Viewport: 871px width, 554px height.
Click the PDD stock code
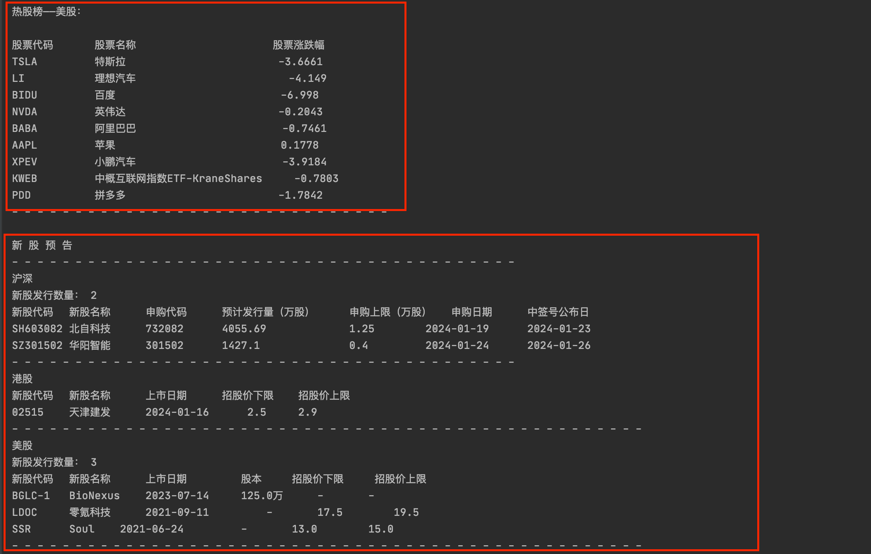pyautogui.click(x=21, y=195)
